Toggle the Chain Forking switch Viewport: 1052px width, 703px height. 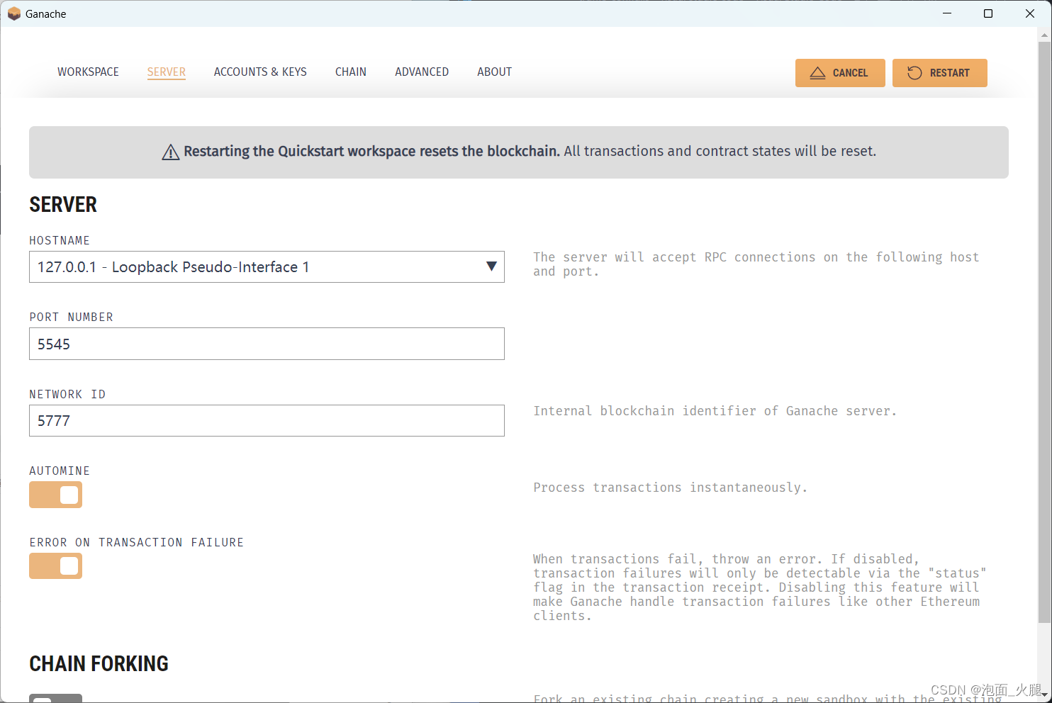pyautogui.click(x=55, y=699)
